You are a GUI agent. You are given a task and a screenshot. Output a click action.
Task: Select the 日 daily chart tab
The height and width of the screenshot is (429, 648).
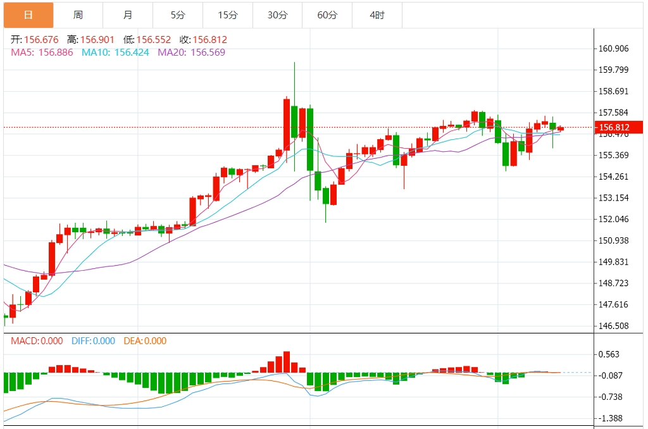(x=28, y=15)
